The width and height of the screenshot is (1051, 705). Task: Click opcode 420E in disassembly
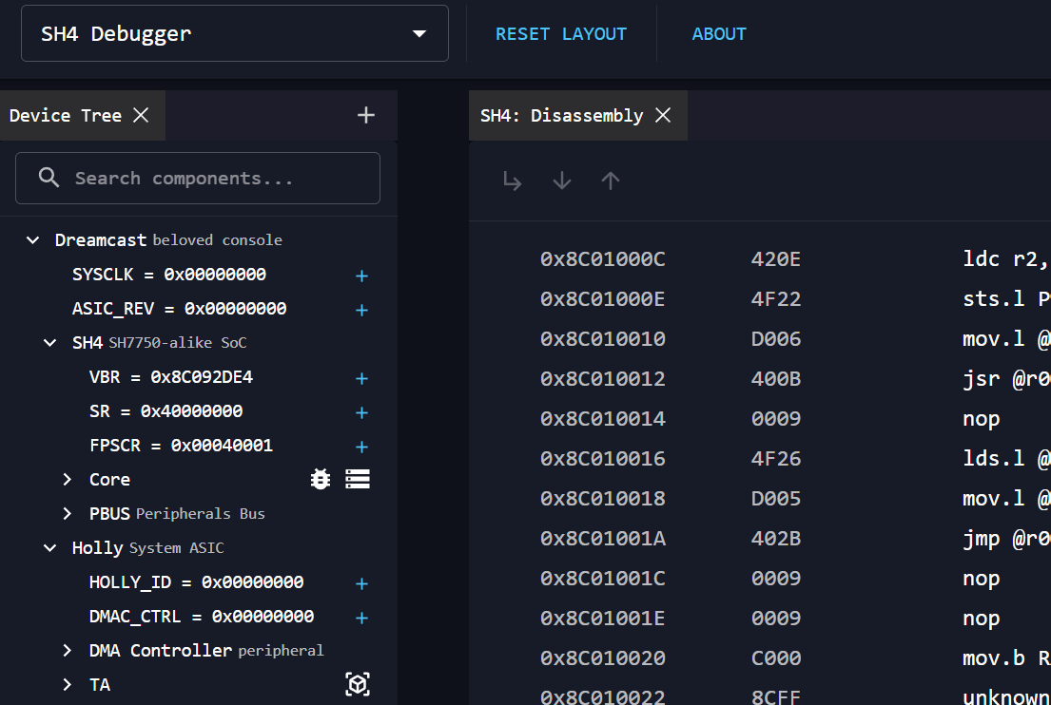pyautogui.click(x=775, y=259)
